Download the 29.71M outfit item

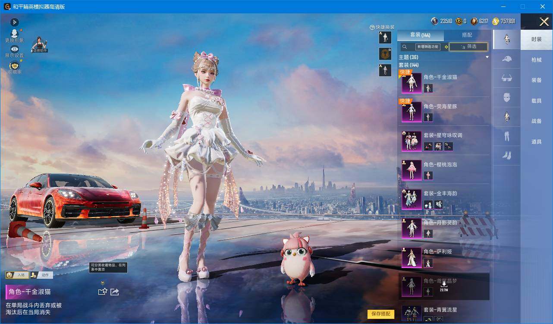click(x=444, y=286)
